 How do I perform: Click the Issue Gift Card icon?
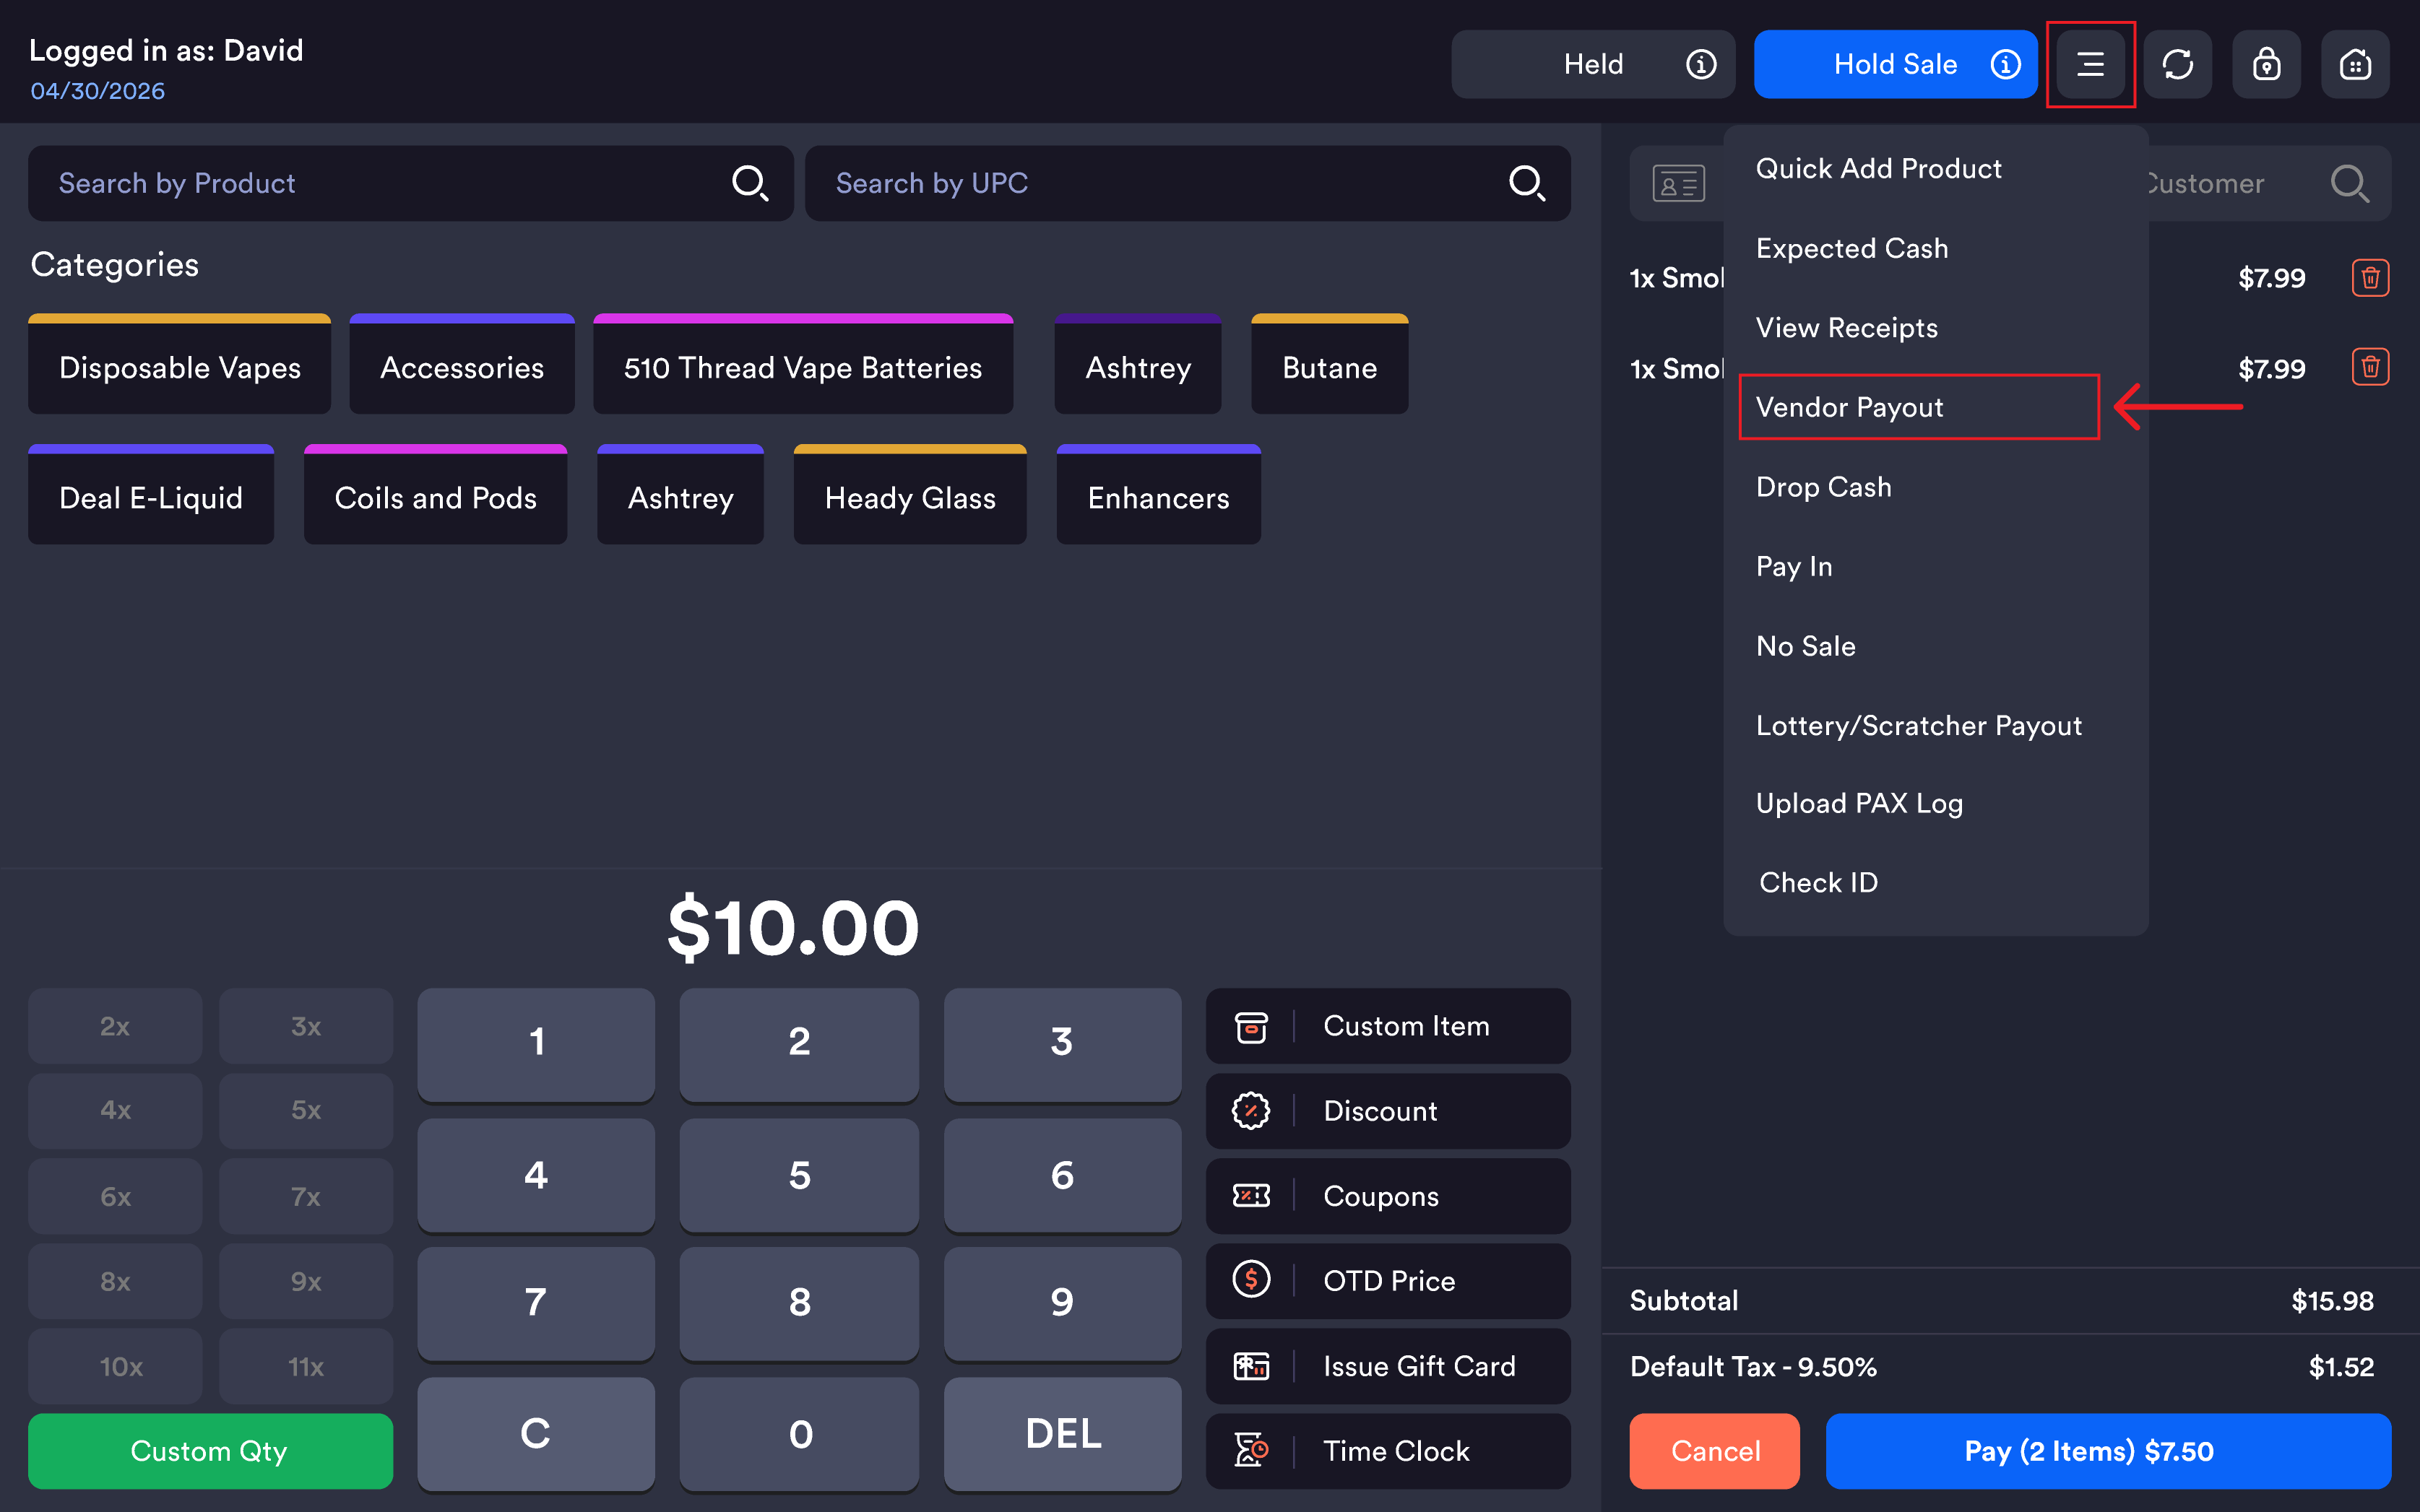coord(1250,1366)
